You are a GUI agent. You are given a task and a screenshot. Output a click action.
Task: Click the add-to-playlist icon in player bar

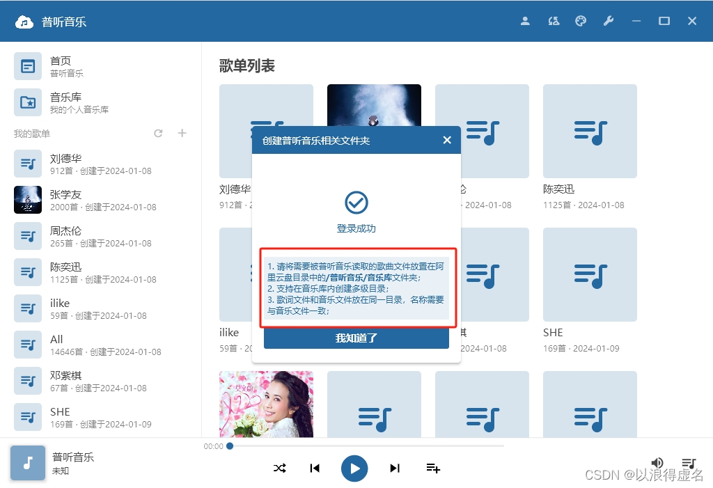433,468
